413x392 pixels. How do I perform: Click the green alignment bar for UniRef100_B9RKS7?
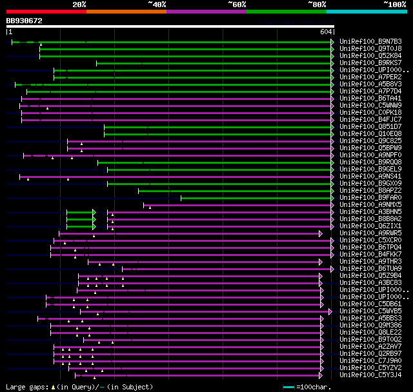point(214,63)
